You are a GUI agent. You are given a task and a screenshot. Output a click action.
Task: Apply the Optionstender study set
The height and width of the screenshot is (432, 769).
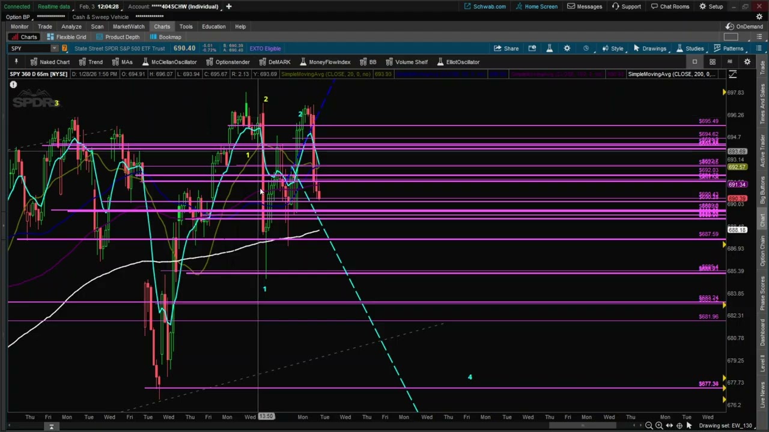[x=228, y=62]
